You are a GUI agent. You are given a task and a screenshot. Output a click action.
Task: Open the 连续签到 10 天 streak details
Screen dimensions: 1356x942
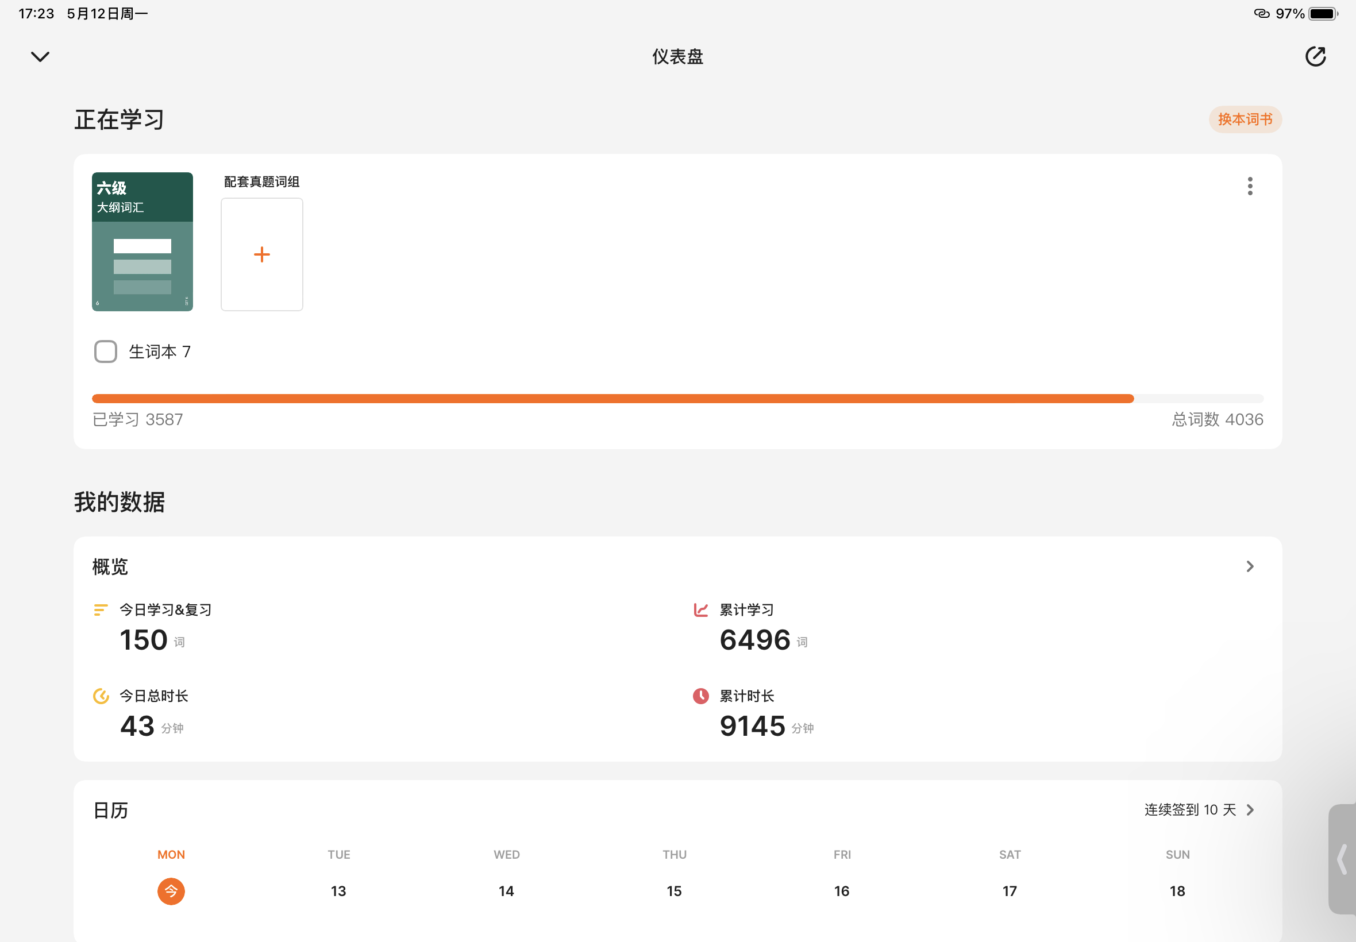coord(1199,810)
